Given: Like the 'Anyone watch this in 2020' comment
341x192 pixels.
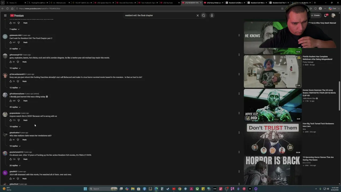Looking at the screenshot, I should pyautogui.click(x=11, y=120).
